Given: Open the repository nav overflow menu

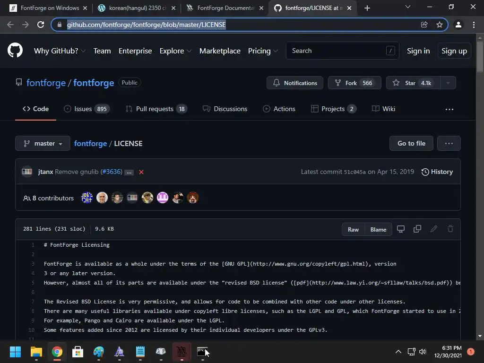Looking at the screenshot, I should tap(449, 109).
